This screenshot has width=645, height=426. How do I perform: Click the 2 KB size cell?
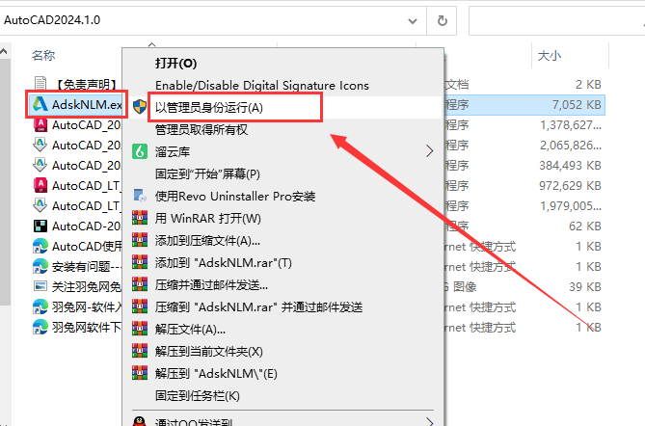pos(588,84)
